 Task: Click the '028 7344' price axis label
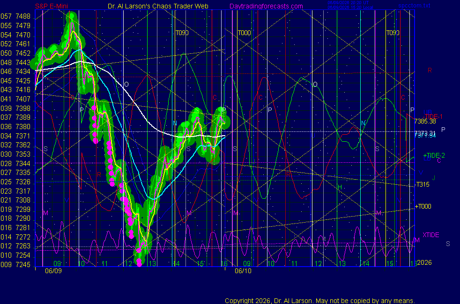[x=15, y=164]
